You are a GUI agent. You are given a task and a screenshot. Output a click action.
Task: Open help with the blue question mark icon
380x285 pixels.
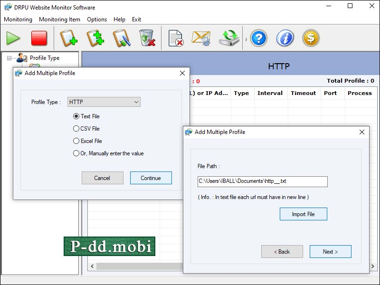[258, 38]
